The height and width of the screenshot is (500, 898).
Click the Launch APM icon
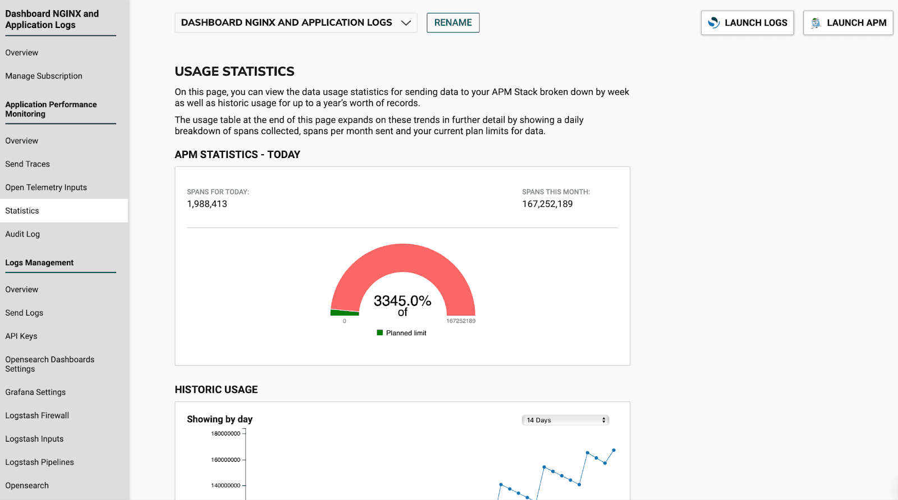pyautogui.click(x=816, y=22)
